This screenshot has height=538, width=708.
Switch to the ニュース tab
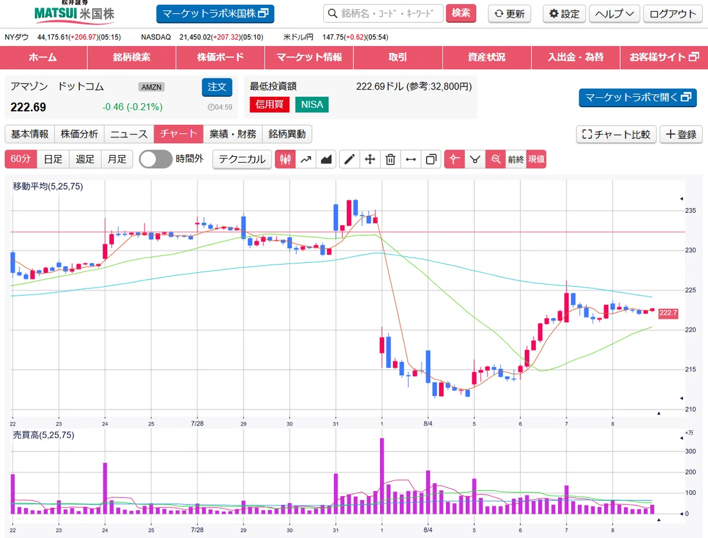129,134
